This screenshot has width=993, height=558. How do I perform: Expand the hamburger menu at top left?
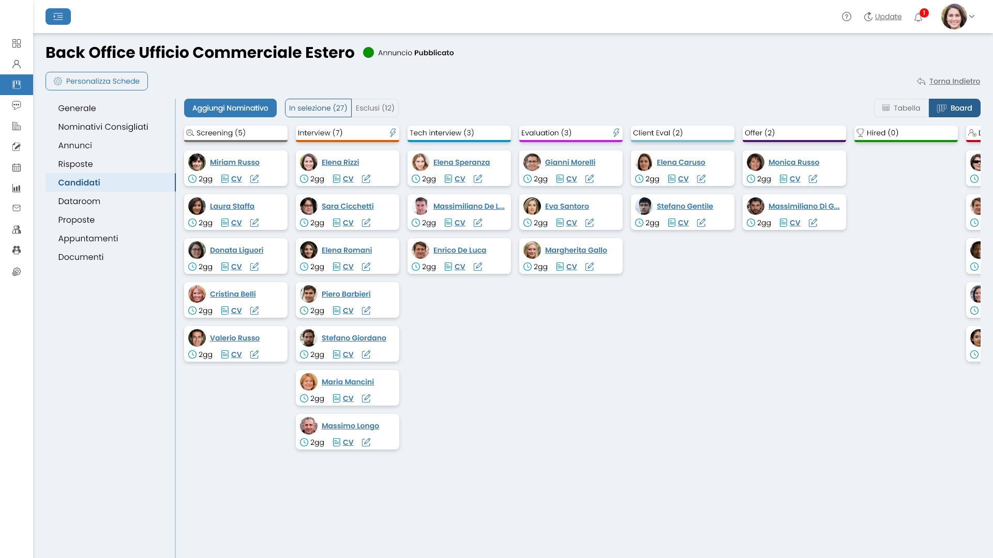58,16
